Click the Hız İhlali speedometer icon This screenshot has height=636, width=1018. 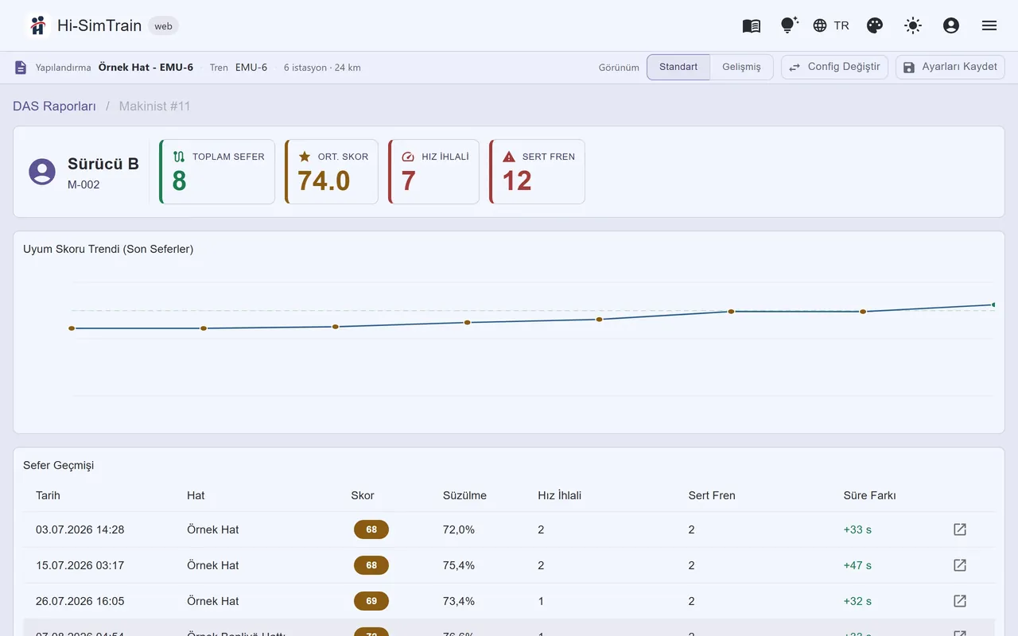[x=408, y=157]
